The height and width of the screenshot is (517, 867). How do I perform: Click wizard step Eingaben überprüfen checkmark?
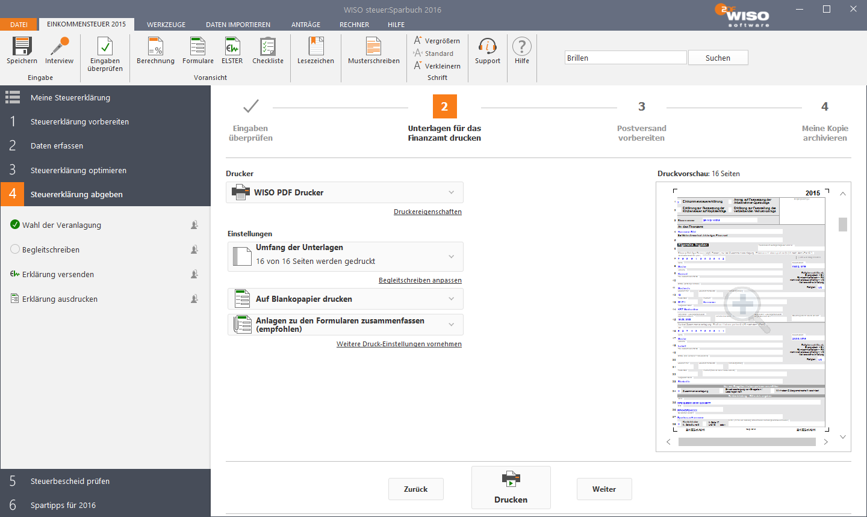[250, 106]
